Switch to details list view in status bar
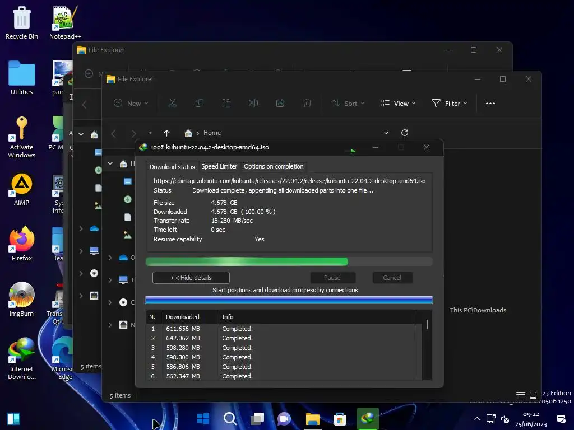The width and height of the screenshot is (574, 430). [x=520, y=395]
